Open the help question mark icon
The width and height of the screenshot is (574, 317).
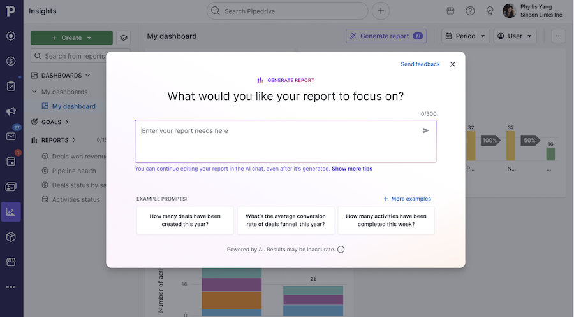pos(470,11)
